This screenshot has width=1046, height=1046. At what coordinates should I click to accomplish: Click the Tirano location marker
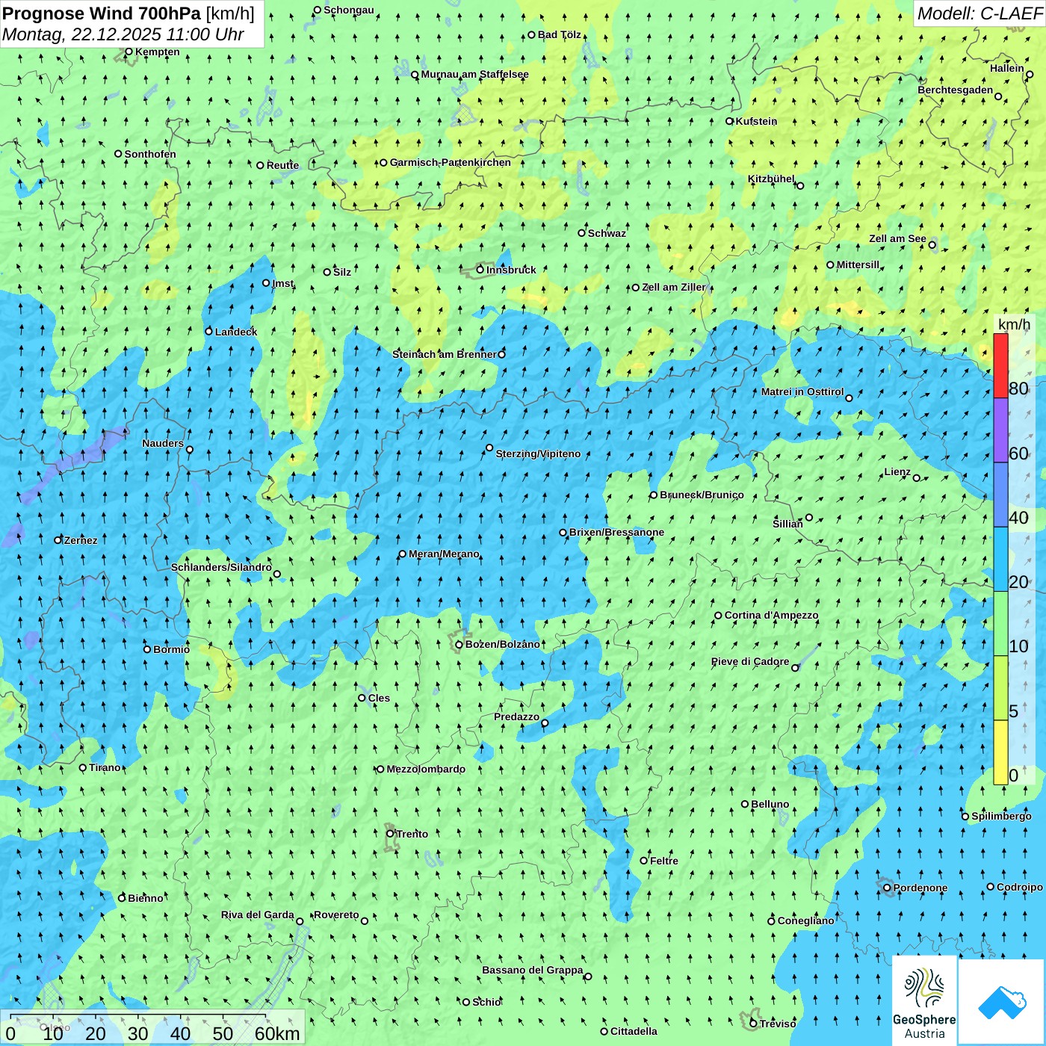pyautogui.click(x=83, y=767)
